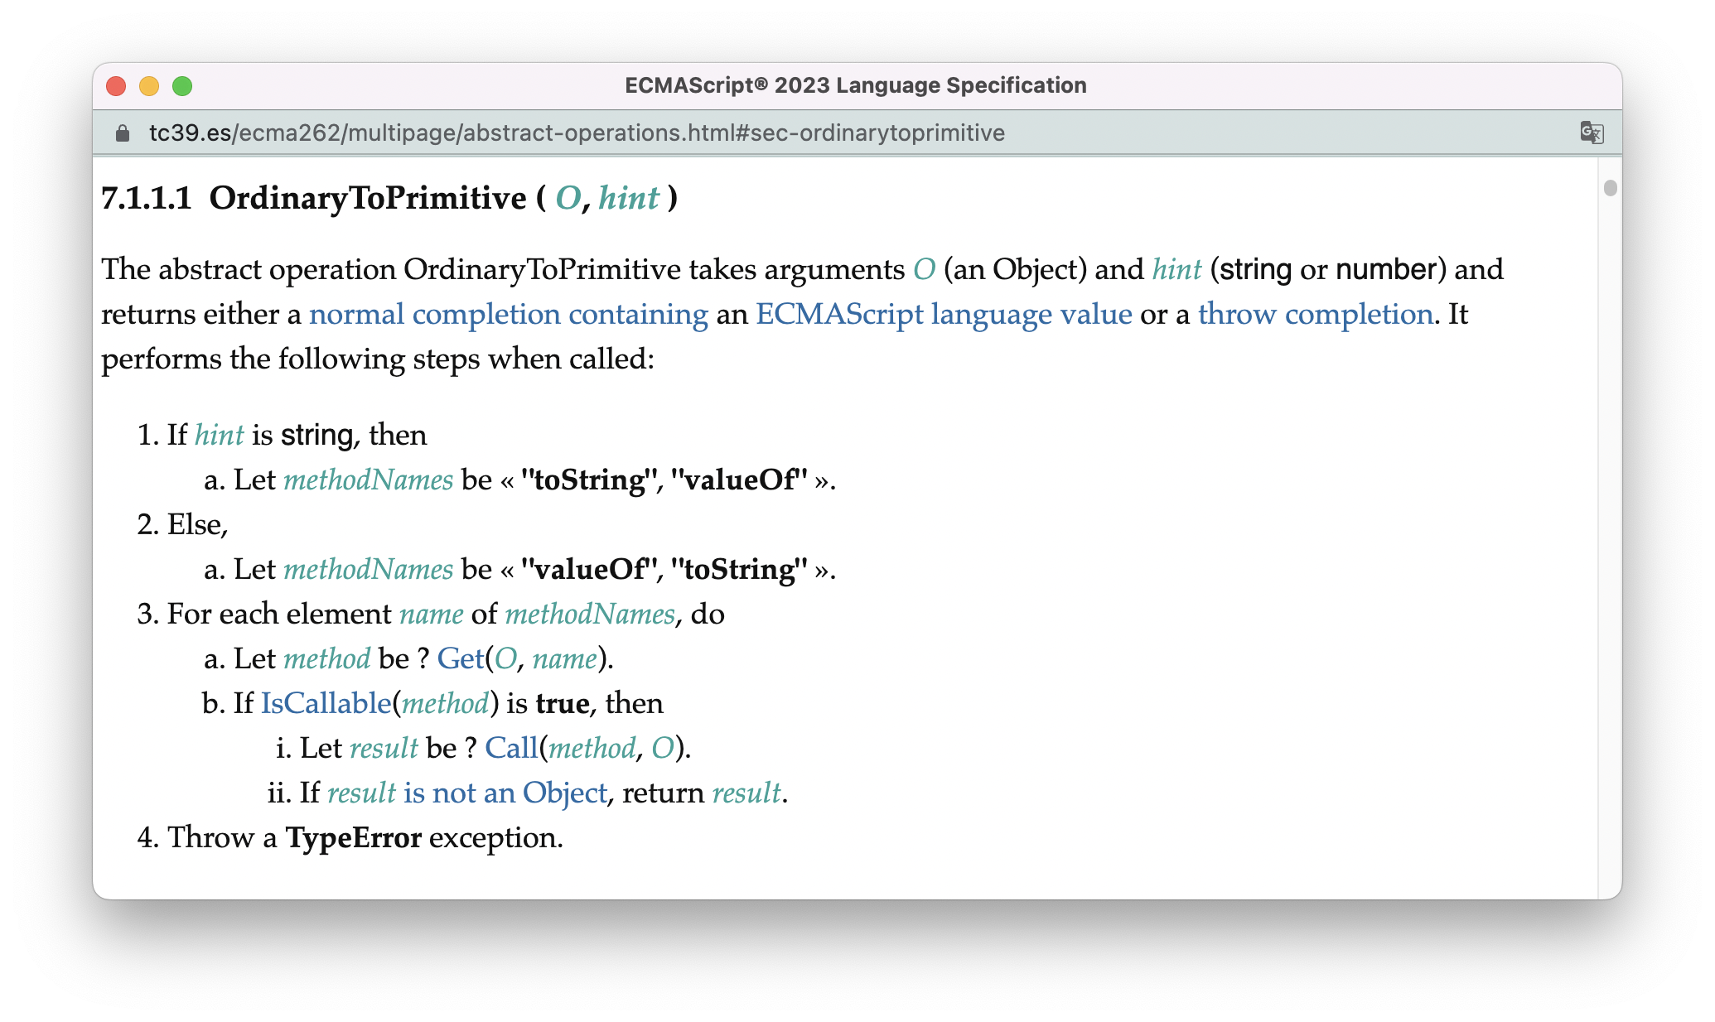Image resolution: width=1715 pixels, height=1022 pixels.
Task: Click the hint variable in the heading
Action: click(628, 198)
